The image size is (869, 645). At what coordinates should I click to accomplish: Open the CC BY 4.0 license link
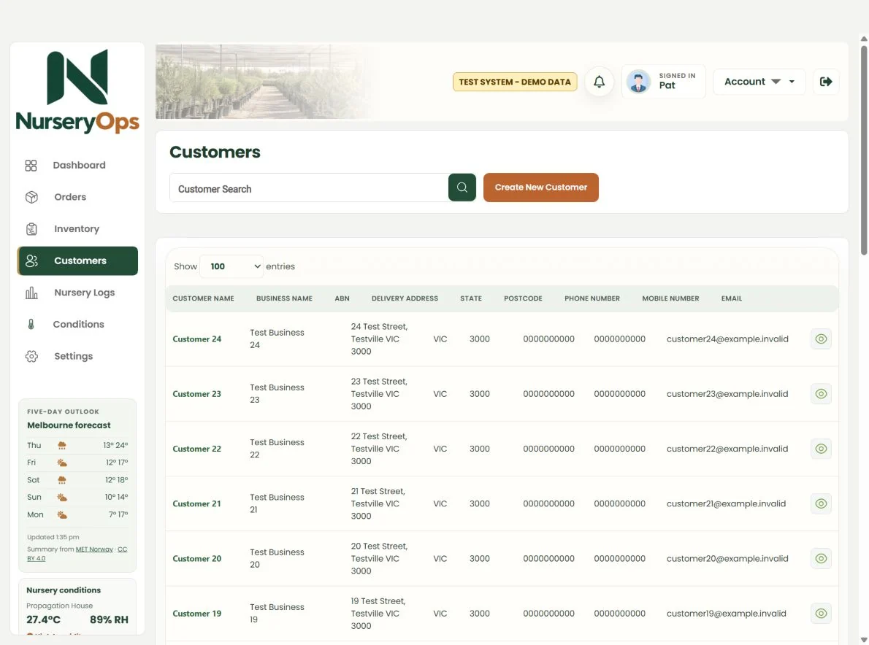(122, 549)
